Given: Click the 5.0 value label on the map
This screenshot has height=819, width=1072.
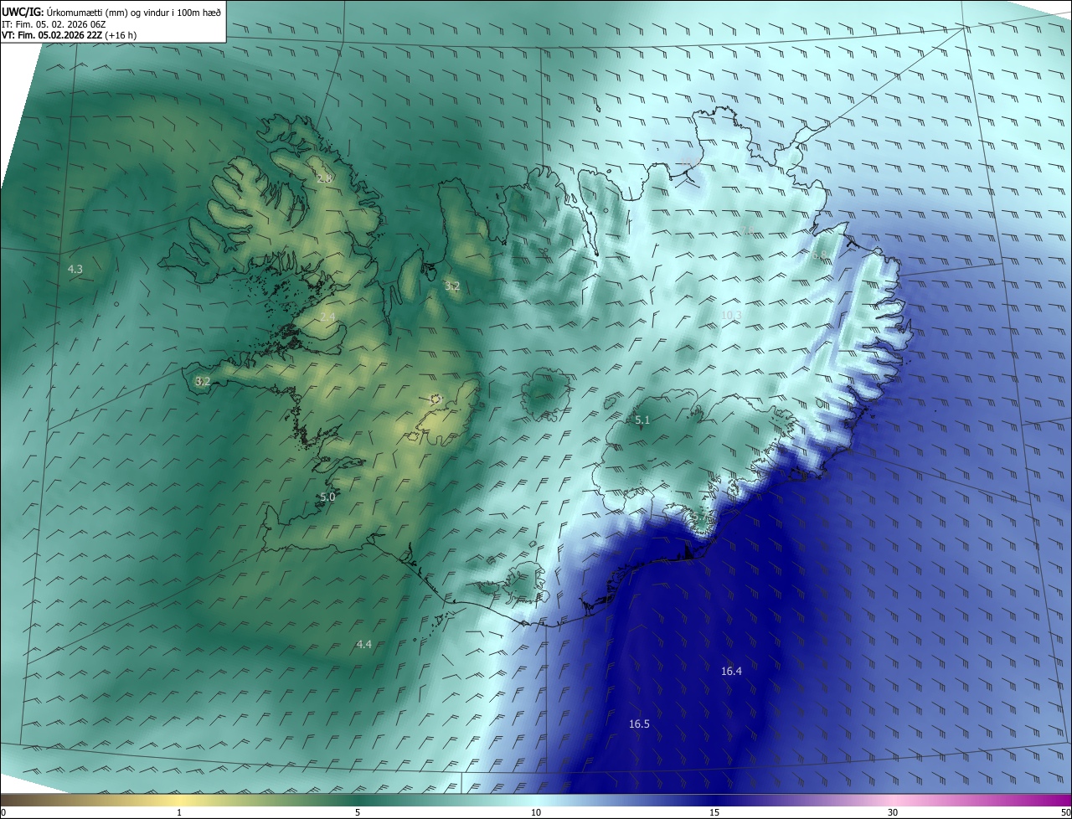Looking at the screenshot, I should pyautogui.click(x=327, y=497).
